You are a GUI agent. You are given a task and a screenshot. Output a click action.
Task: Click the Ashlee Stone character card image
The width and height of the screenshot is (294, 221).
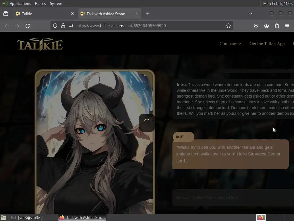click(95, 142)
